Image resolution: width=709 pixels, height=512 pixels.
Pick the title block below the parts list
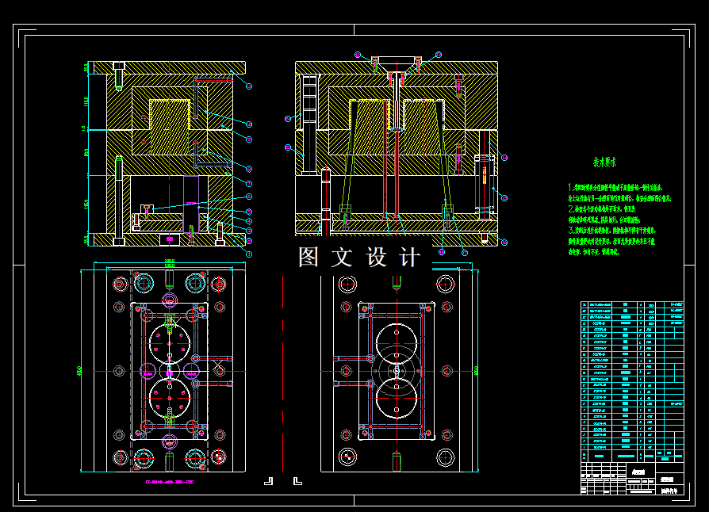pos(632,478)
